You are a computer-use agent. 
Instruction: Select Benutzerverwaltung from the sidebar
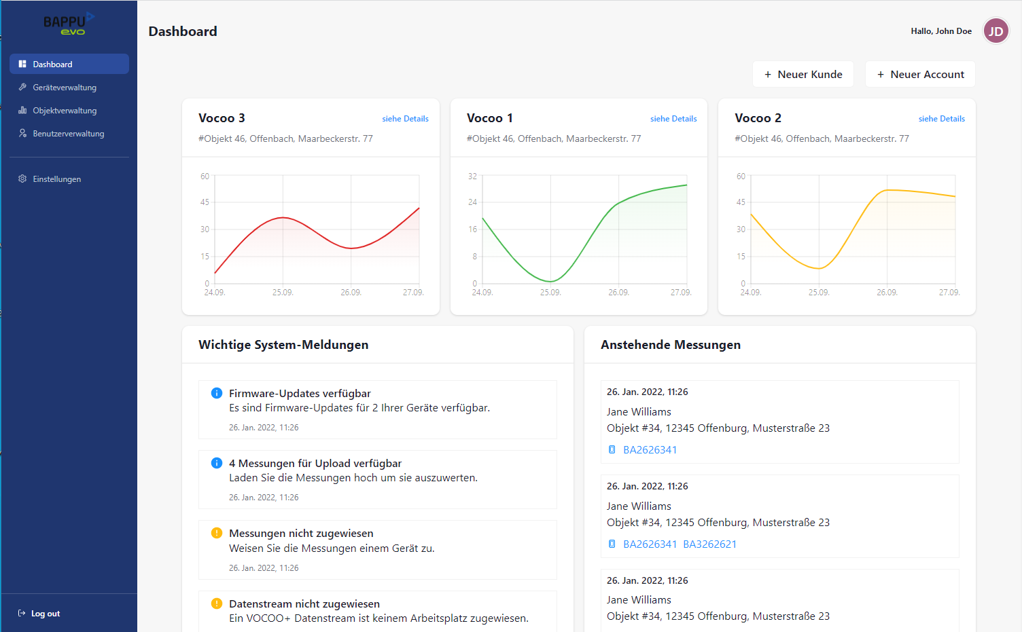pyautogui.click(x=68, y=134)
